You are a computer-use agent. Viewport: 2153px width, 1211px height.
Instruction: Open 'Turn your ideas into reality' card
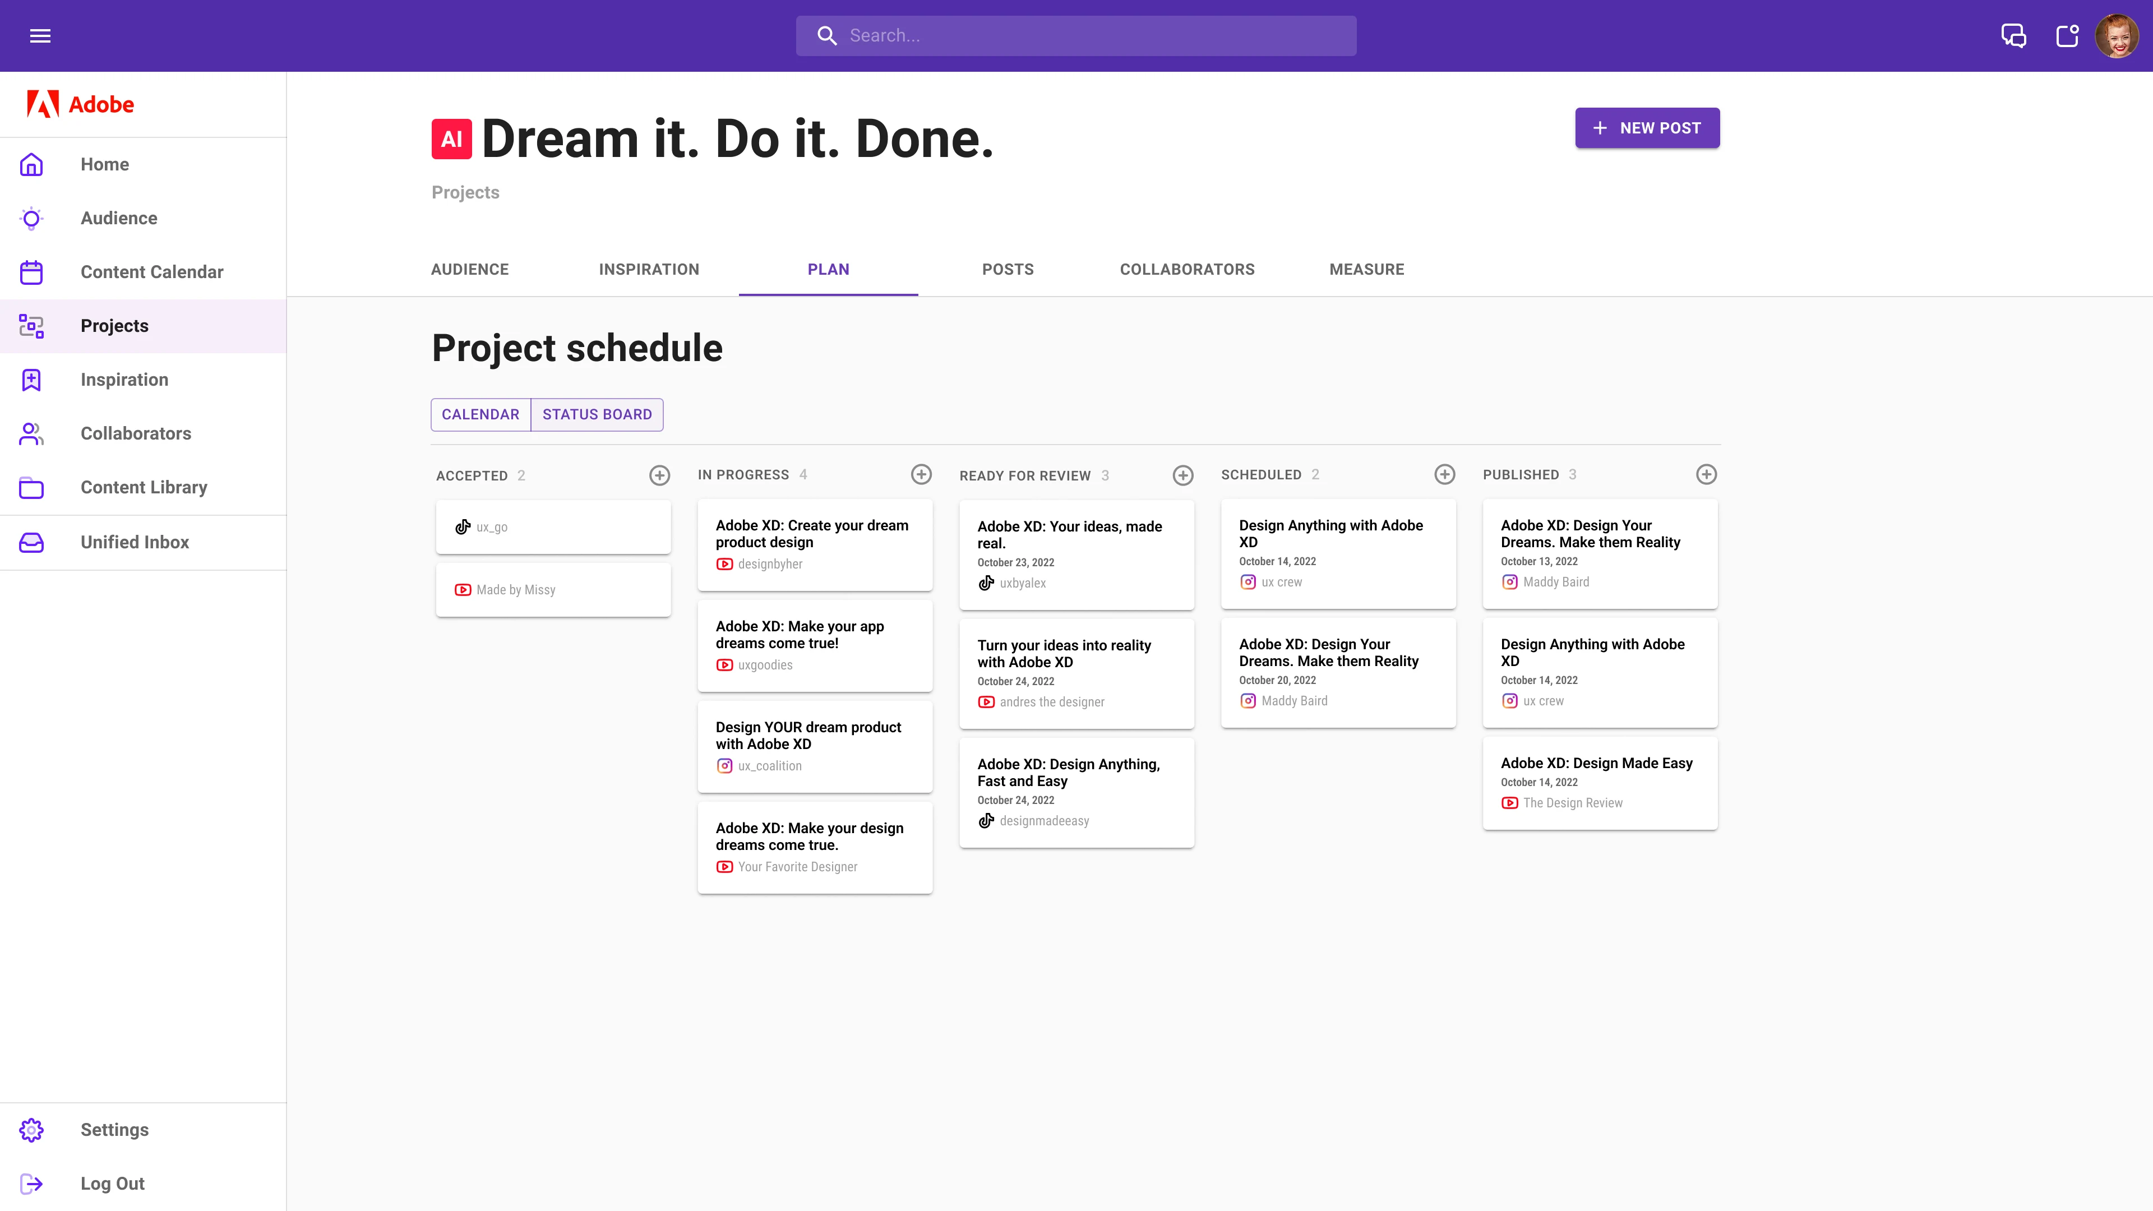tap(1076, 673)
